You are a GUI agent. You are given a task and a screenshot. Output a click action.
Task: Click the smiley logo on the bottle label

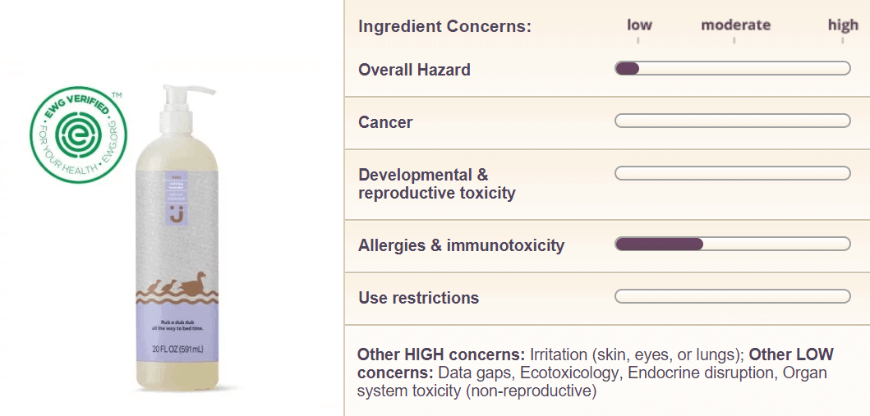[177, 213]
